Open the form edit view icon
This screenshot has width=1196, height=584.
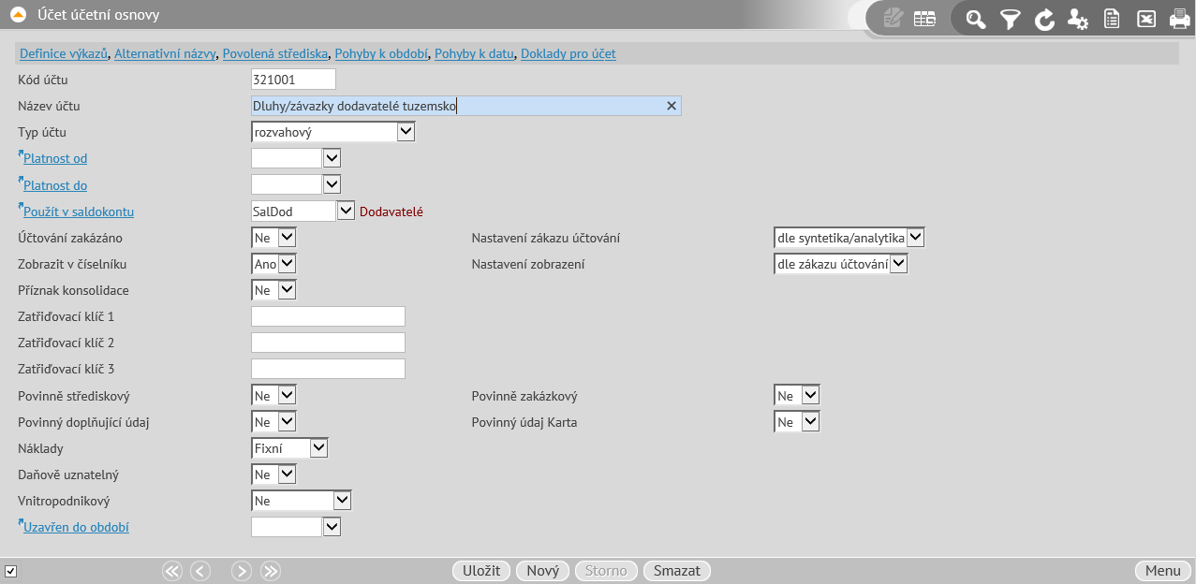point(893,18)
